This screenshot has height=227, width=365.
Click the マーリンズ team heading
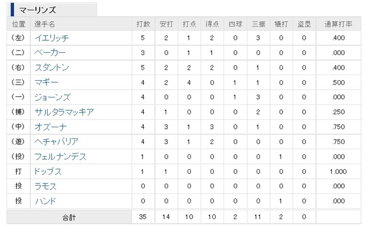(37, 10)
